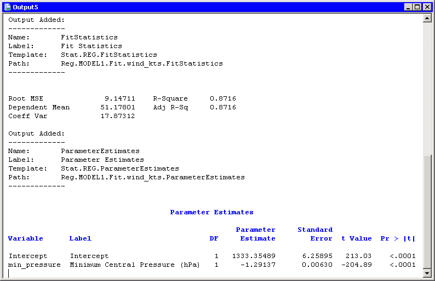Select the name FitStatistics
435x281 pixels.
[89, 37]
